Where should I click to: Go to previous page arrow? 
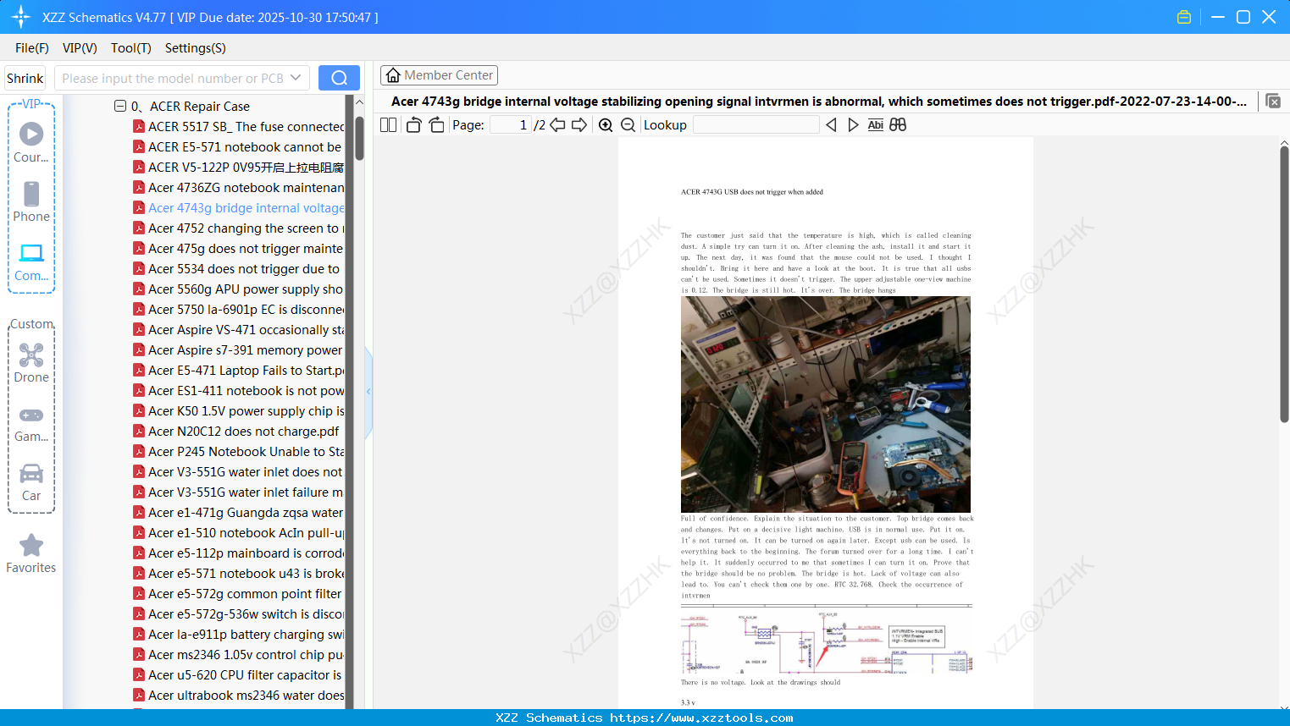(x=557, y=125)
